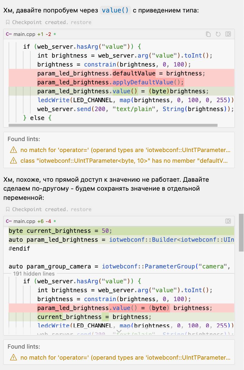The width and height of the screenshot is (244, 370).
Task: Open the 'has no member defaultV...' lint warning
Action: 124,161
